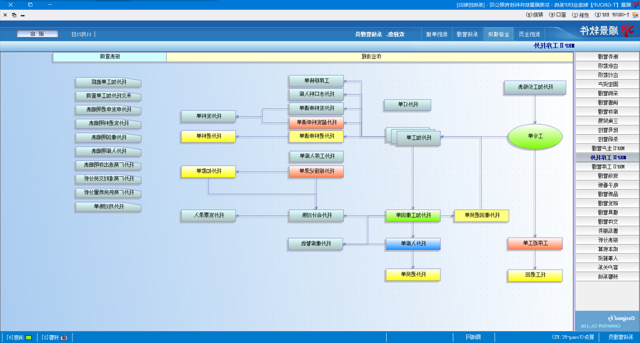Screen dimensions: 640x343
Task: Open the green 托外加工缴回单 node
Action: [413, 215]
